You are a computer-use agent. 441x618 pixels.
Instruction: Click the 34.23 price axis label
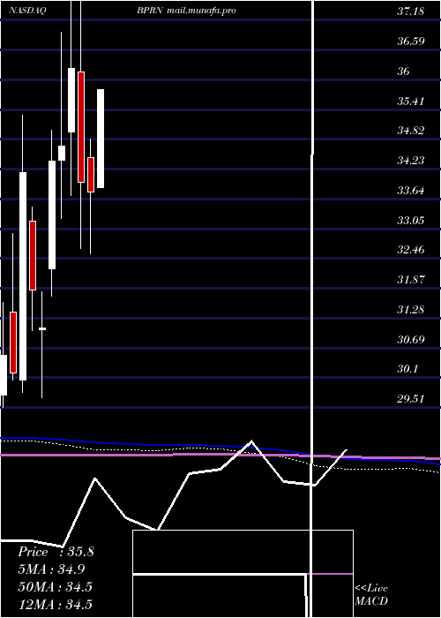click(x=411, y=161)
